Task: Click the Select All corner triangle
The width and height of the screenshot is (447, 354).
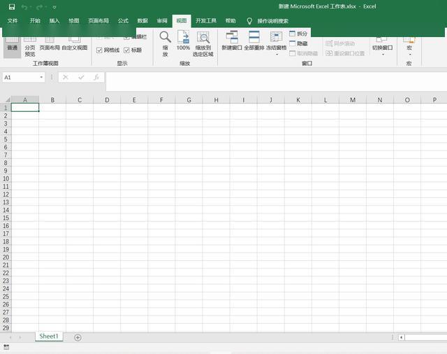Action: click(8, 99)
